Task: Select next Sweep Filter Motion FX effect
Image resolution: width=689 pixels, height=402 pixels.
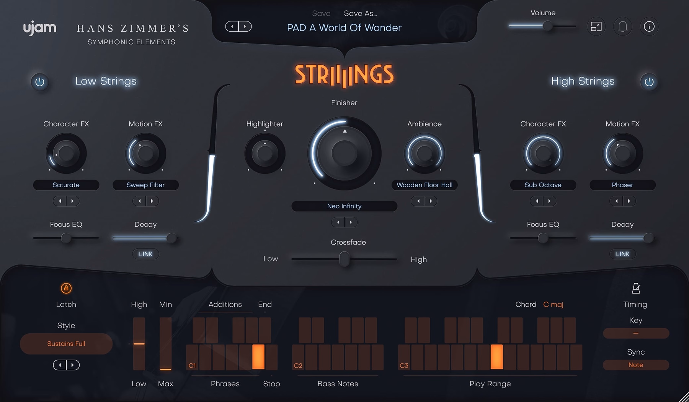Action: pos(152,201)
